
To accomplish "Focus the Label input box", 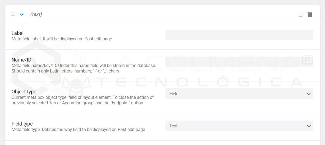I will tap(239, 35).
